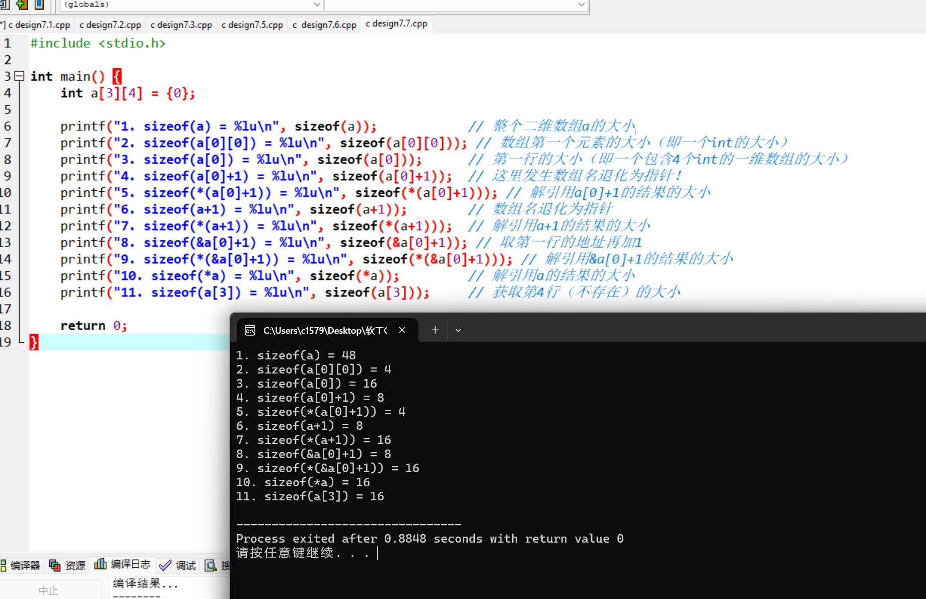The height and width of the screenshot is (599, 926).
Task: Click the printf line for sizeof(a)
Action: (x=219, y=126)
